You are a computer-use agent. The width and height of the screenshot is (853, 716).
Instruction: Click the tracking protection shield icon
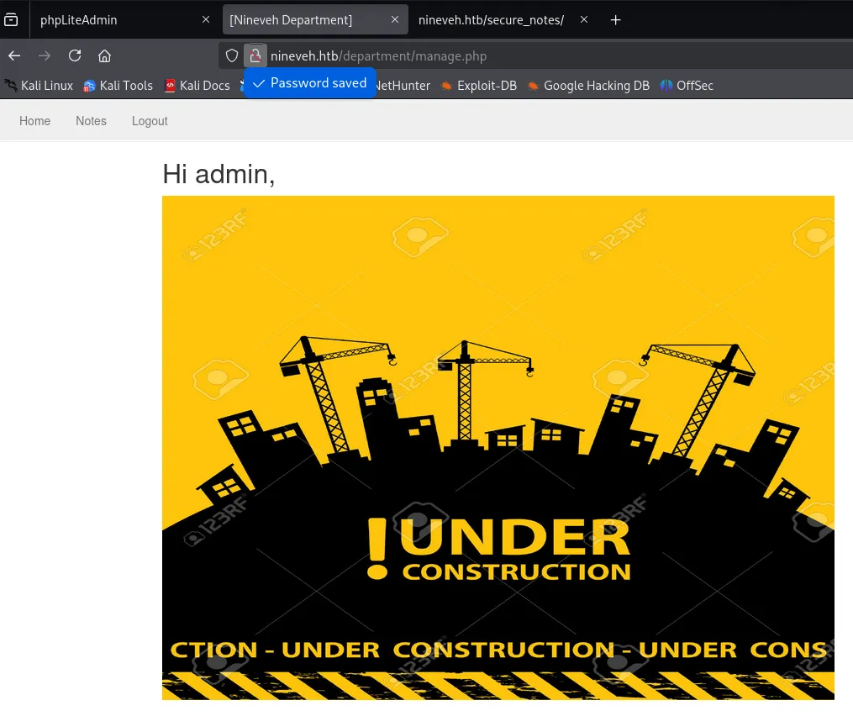point(232,56)
